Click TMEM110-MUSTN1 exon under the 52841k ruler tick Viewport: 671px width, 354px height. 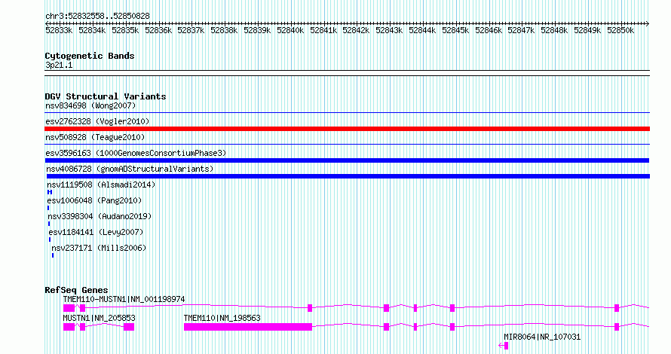[310, 308]
